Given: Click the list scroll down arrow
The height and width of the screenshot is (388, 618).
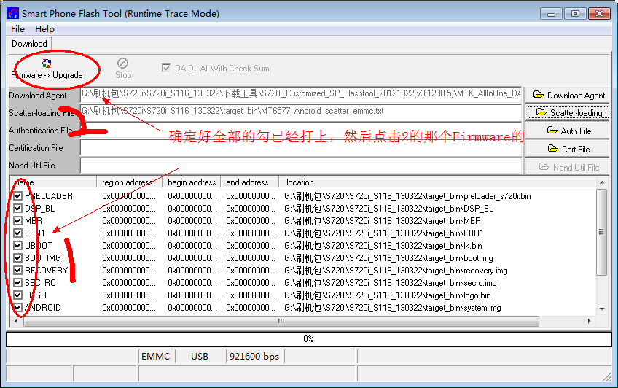Looking at the screenshot, I should pos(602,309).
